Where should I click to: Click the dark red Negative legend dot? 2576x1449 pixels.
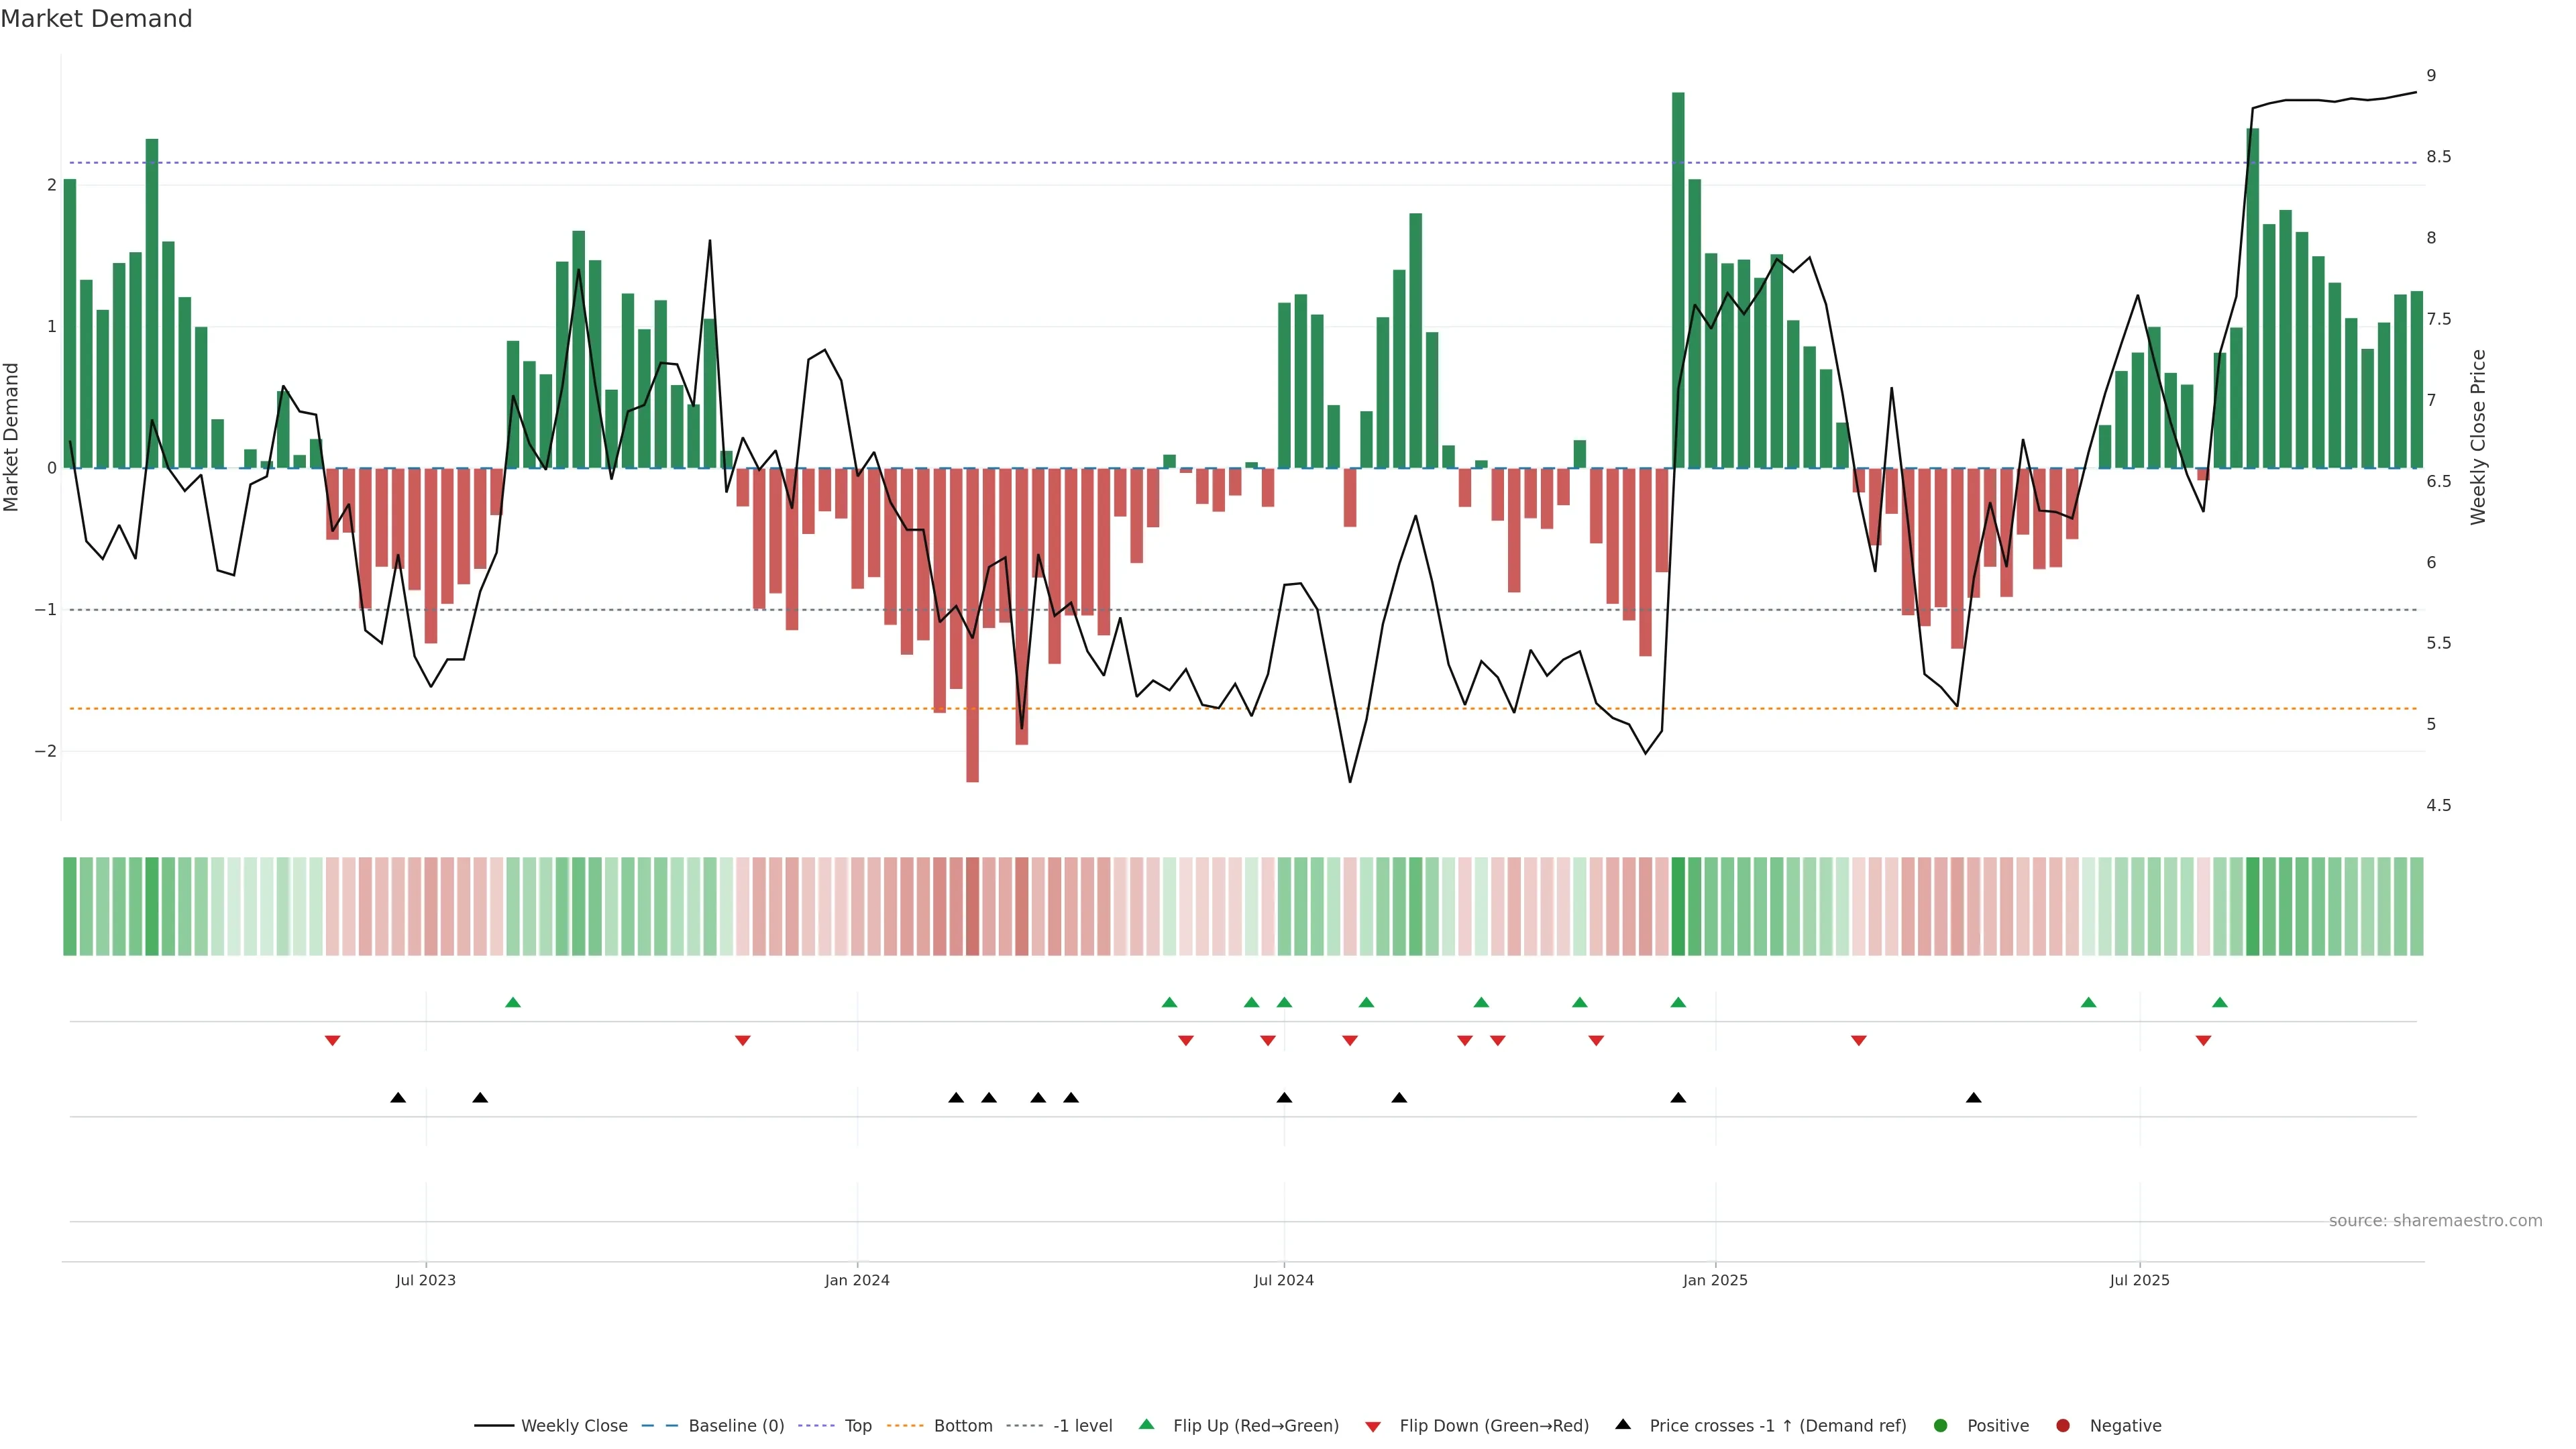[2063, 1425]
